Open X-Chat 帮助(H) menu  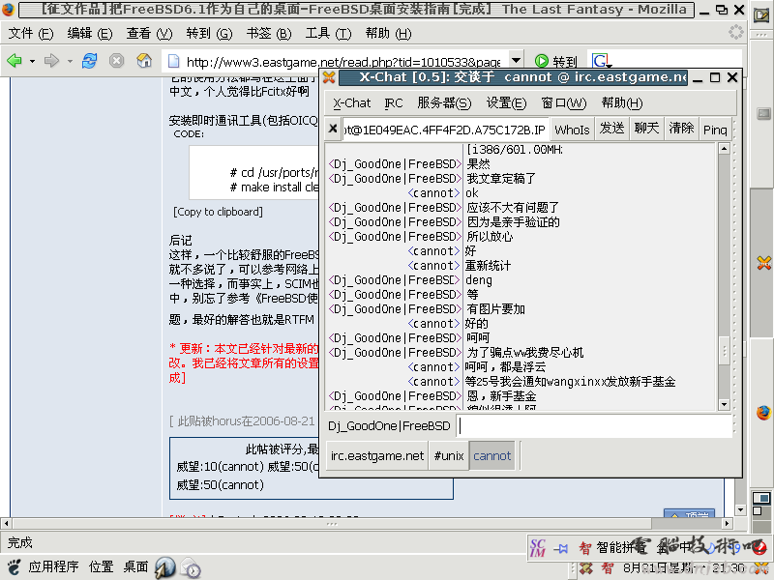621,102
